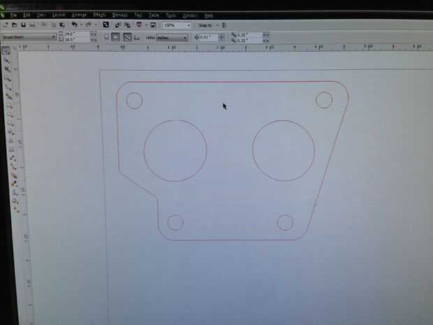
Task: Click the Import icon
Action: 117,25
